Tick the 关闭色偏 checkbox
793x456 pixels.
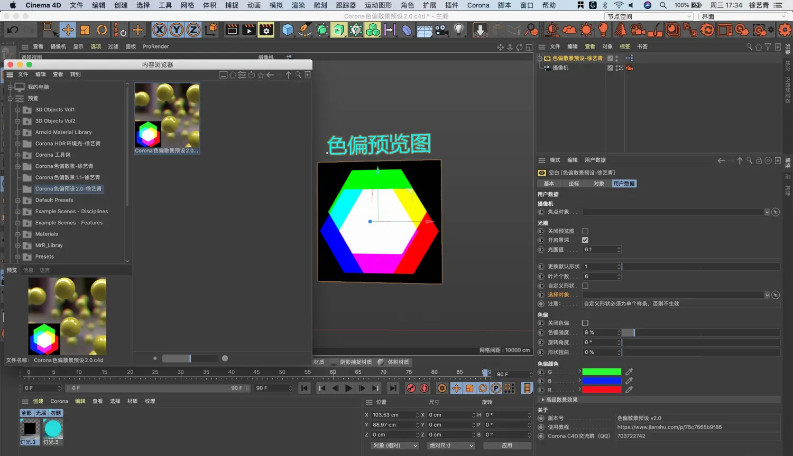click(x=585, y=323)
